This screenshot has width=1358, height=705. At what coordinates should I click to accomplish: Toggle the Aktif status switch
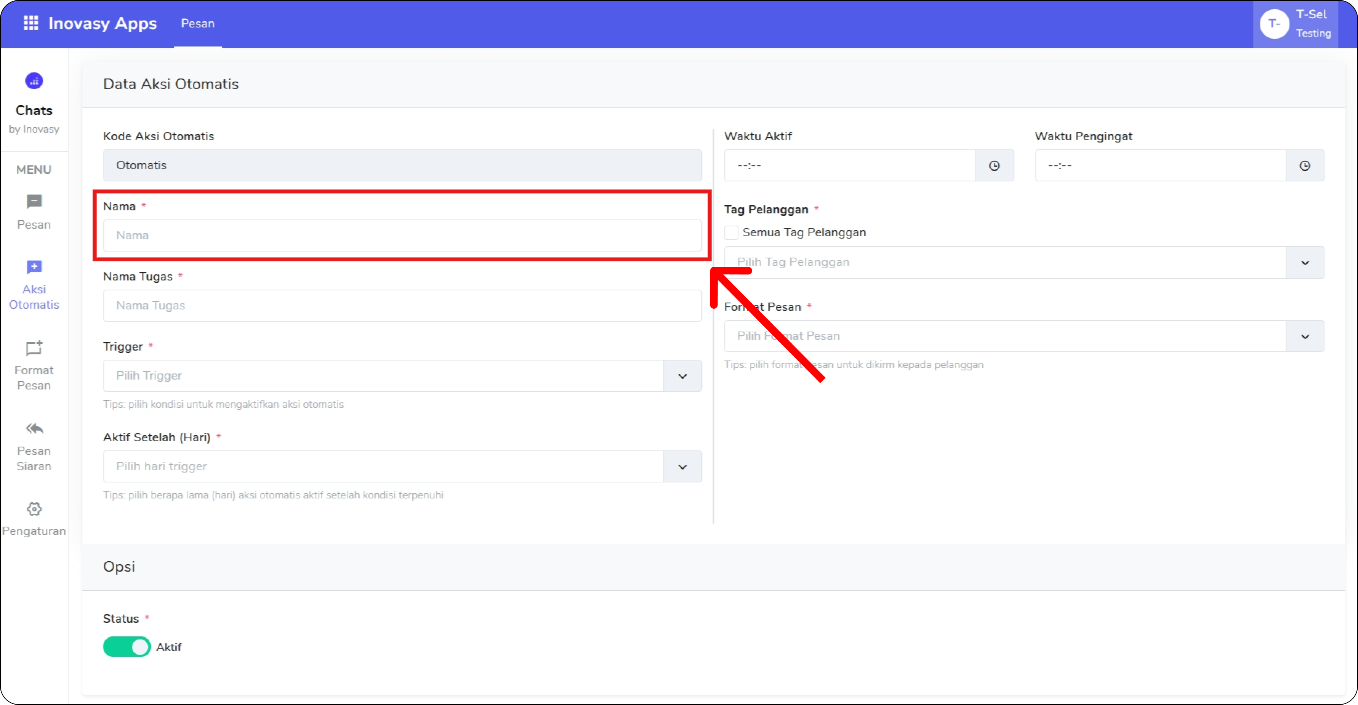click(x=127, y=646)
